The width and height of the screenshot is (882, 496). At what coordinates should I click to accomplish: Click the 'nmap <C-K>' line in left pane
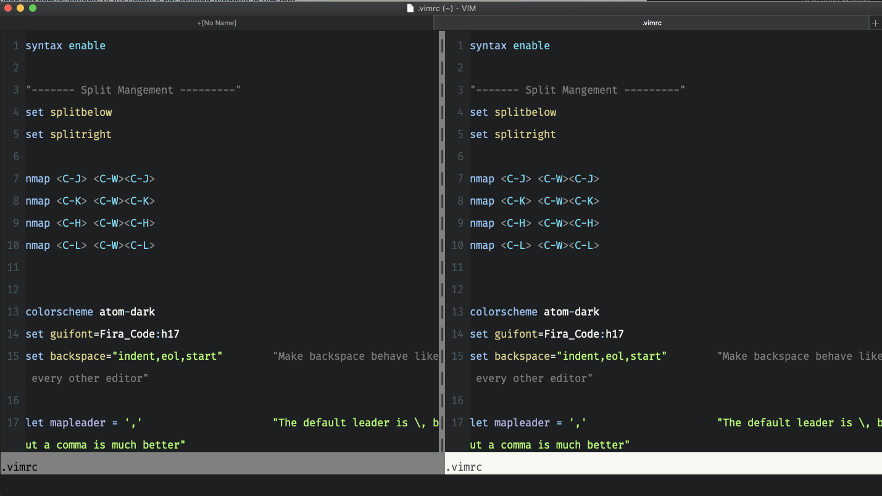pyautogui.click(x=90, y=201)
